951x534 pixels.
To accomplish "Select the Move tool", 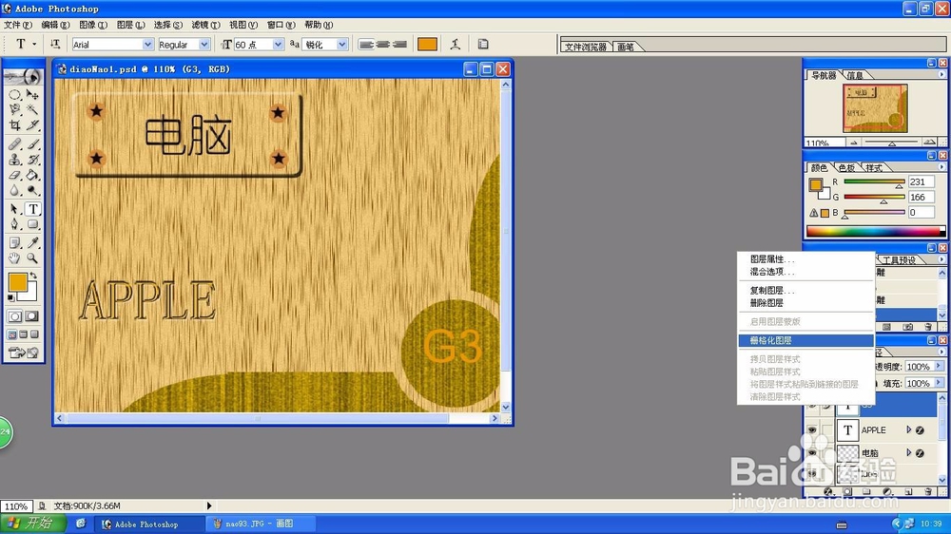I will click(32, 95).
